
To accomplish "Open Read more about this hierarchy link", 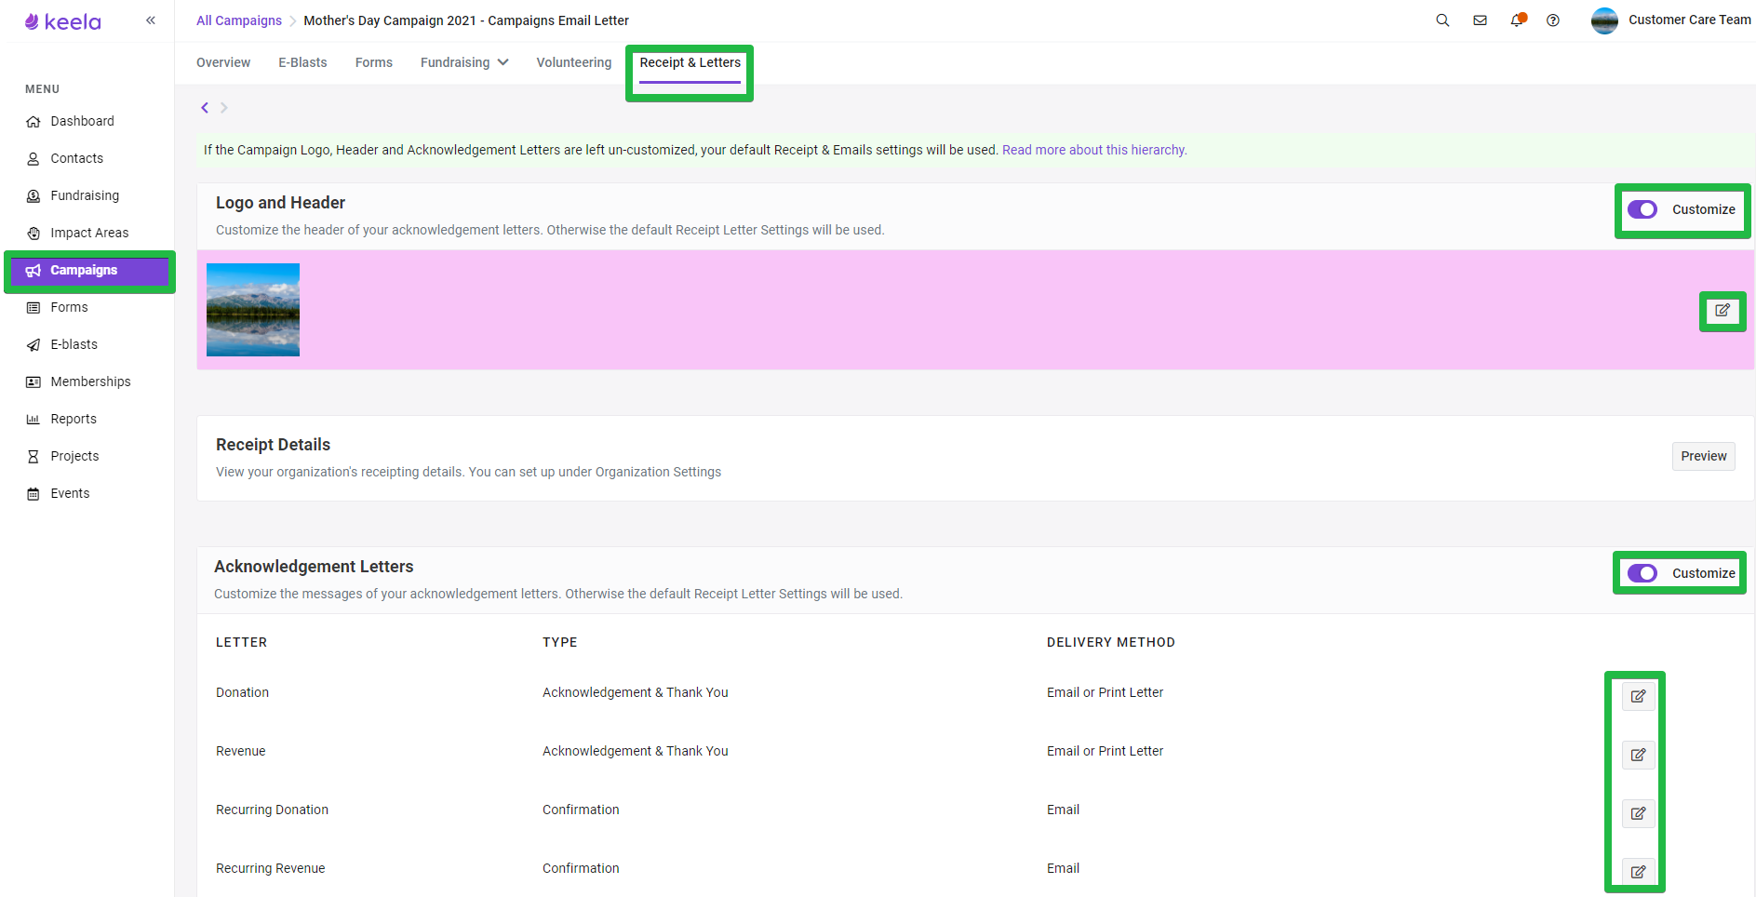I will (1094, 150).
